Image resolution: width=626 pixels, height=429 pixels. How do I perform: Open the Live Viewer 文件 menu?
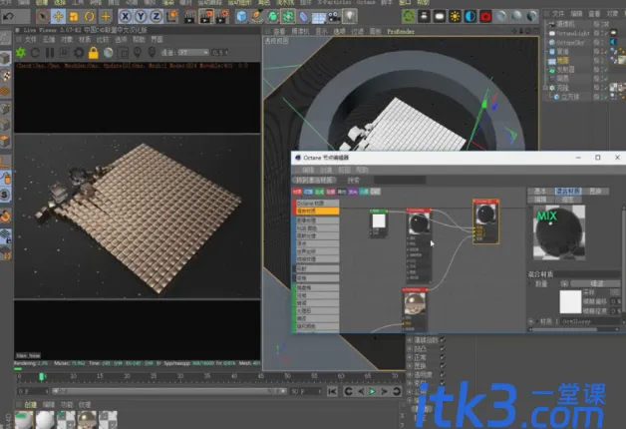(x=31, y=40)
